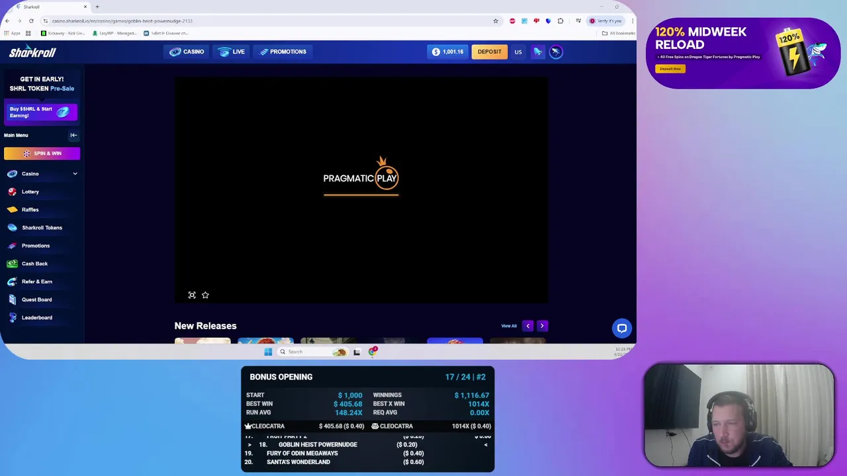The image size is (847, 476).
Task: Switch to the LIVE top navigation tab
Action: pos(231,52)
